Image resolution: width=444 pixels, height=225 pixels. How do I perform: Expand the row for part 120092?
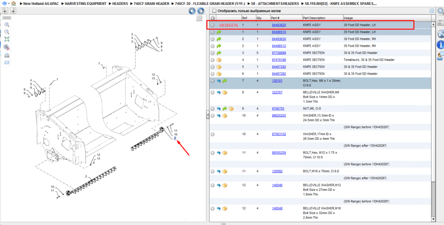point(212,171)
